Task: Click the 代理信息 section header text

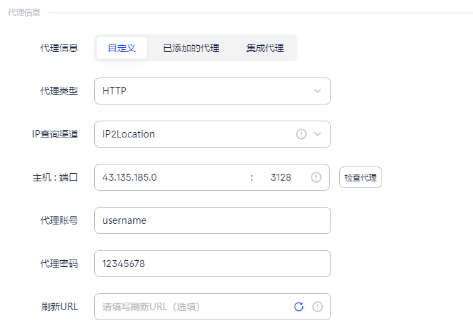Action: pyautogui.click(x=24, y=12)
